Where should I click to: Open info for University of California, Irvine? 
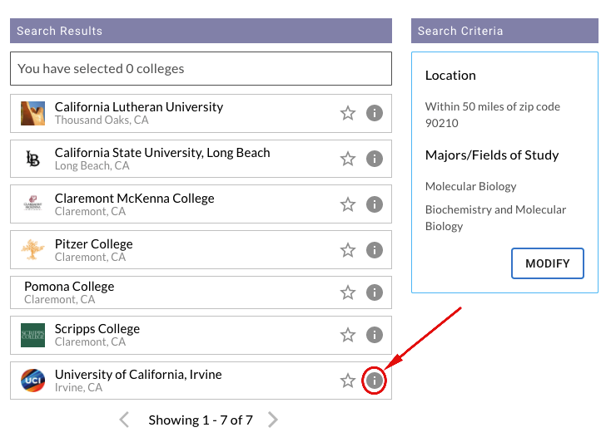pos(374,381)
